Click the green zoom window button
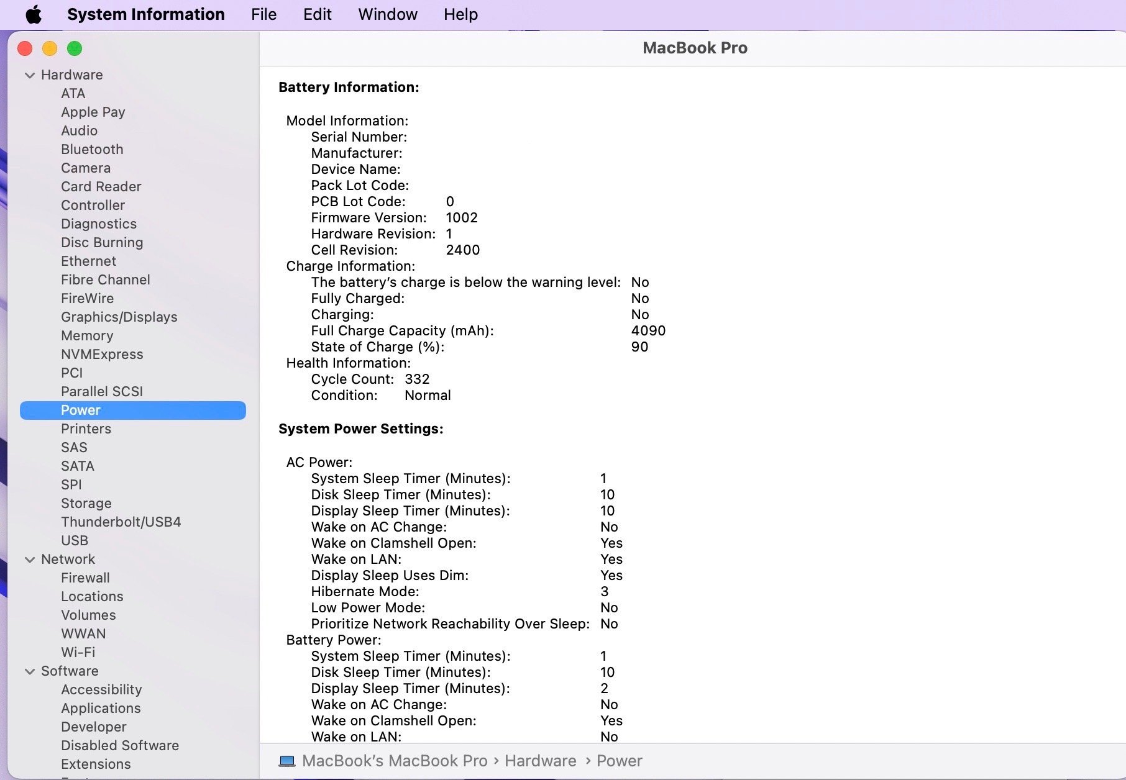The image size is (1126, 780). [75, 48]
